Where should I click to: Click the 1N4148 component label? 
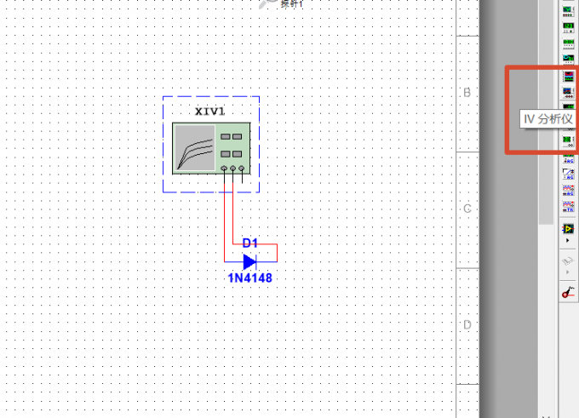(250, 278)
